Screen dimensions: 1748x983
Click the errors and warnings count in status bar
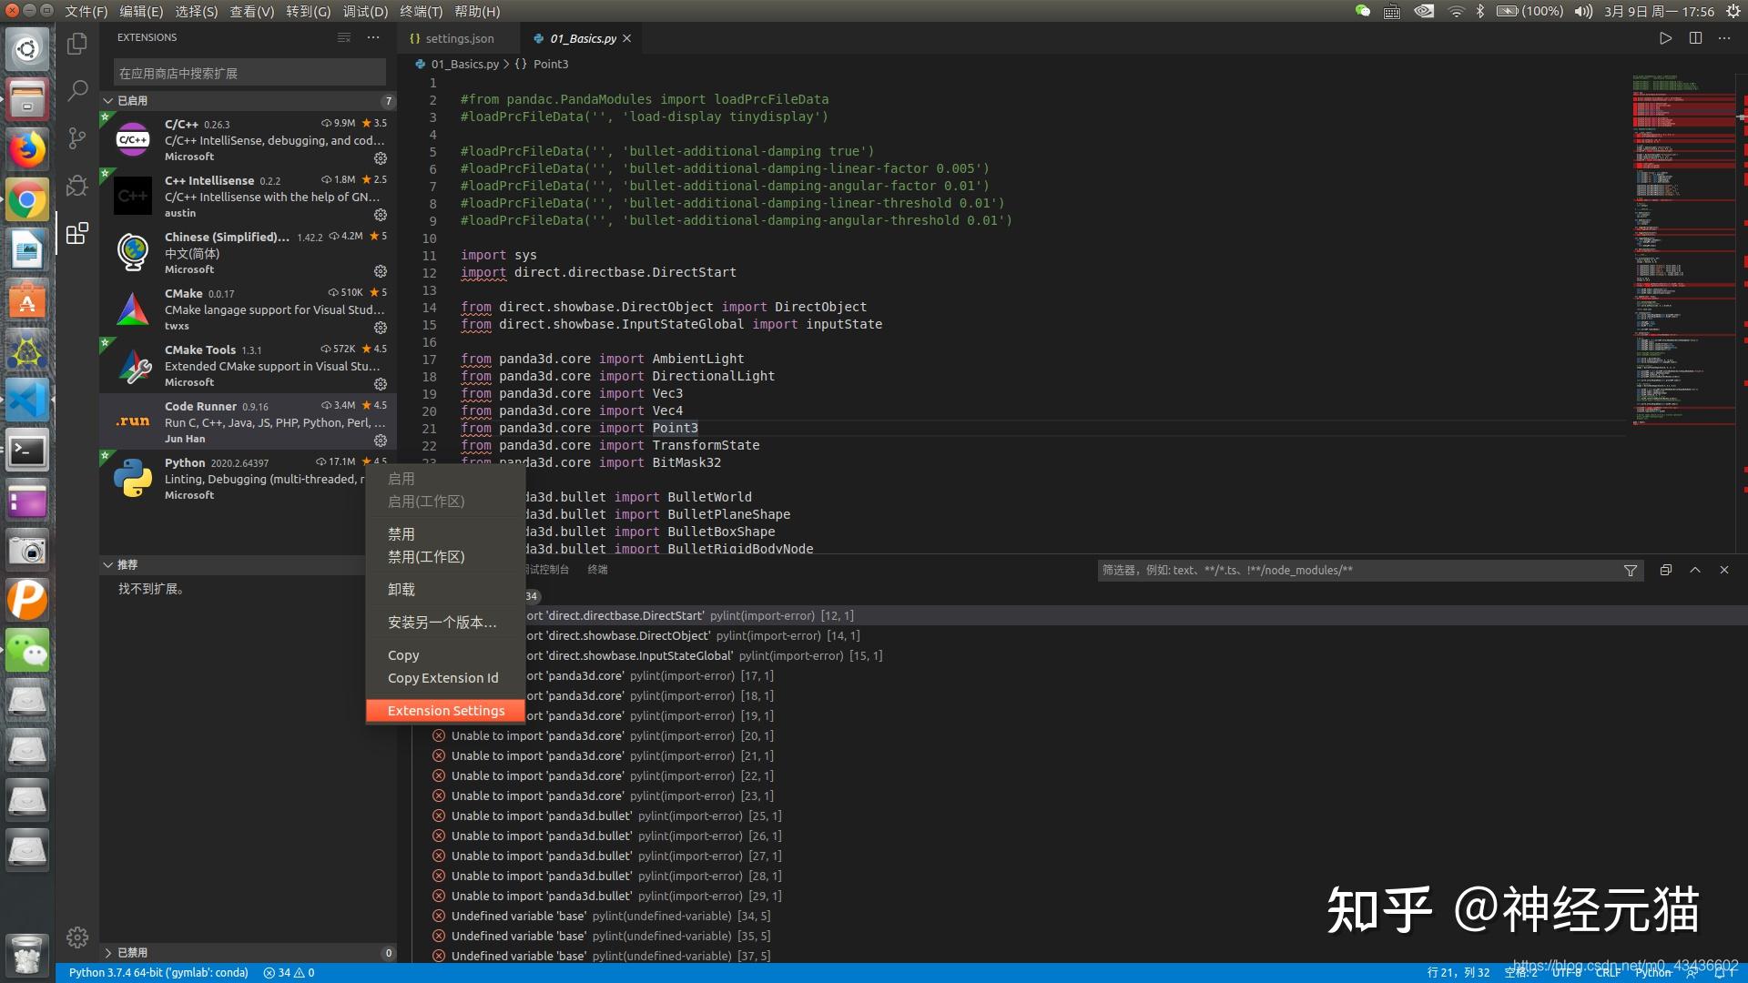click(x=289, y=973)
